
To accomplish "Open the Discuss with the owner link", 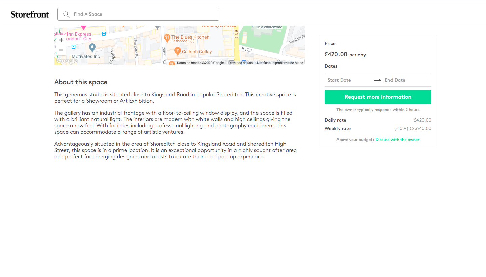I will coord(397,140).
